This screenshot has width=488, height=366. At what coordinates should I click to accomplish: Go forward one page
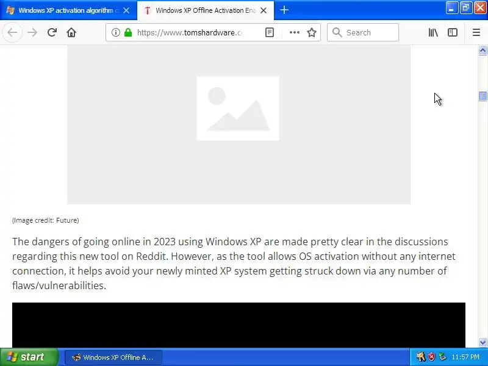(x=32, y=32)
